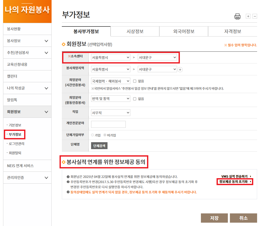Open the 번역 및 통역 dropdown

tap(111, 99)
